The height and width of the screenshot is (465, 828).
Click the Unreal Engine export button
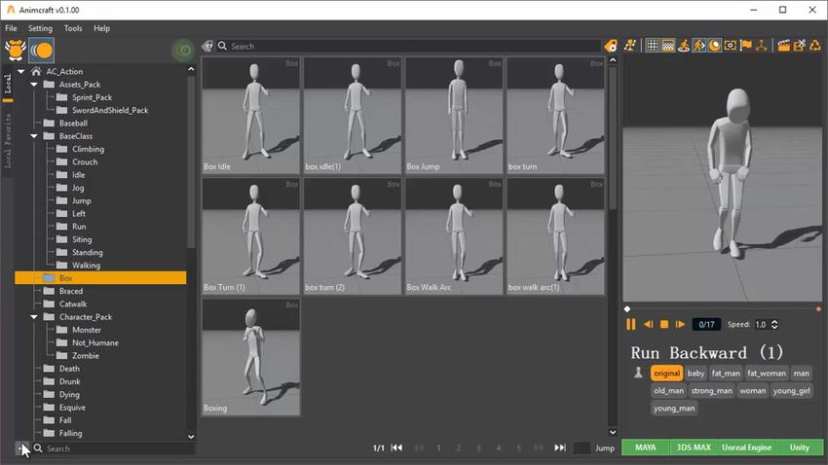pyautogui.click(x=746, y=447)
